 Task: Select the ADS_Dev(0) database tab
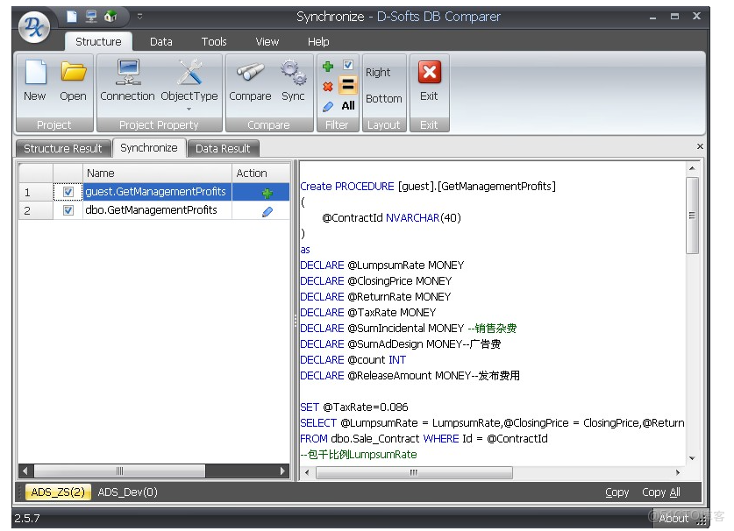[x=127, y=492]
